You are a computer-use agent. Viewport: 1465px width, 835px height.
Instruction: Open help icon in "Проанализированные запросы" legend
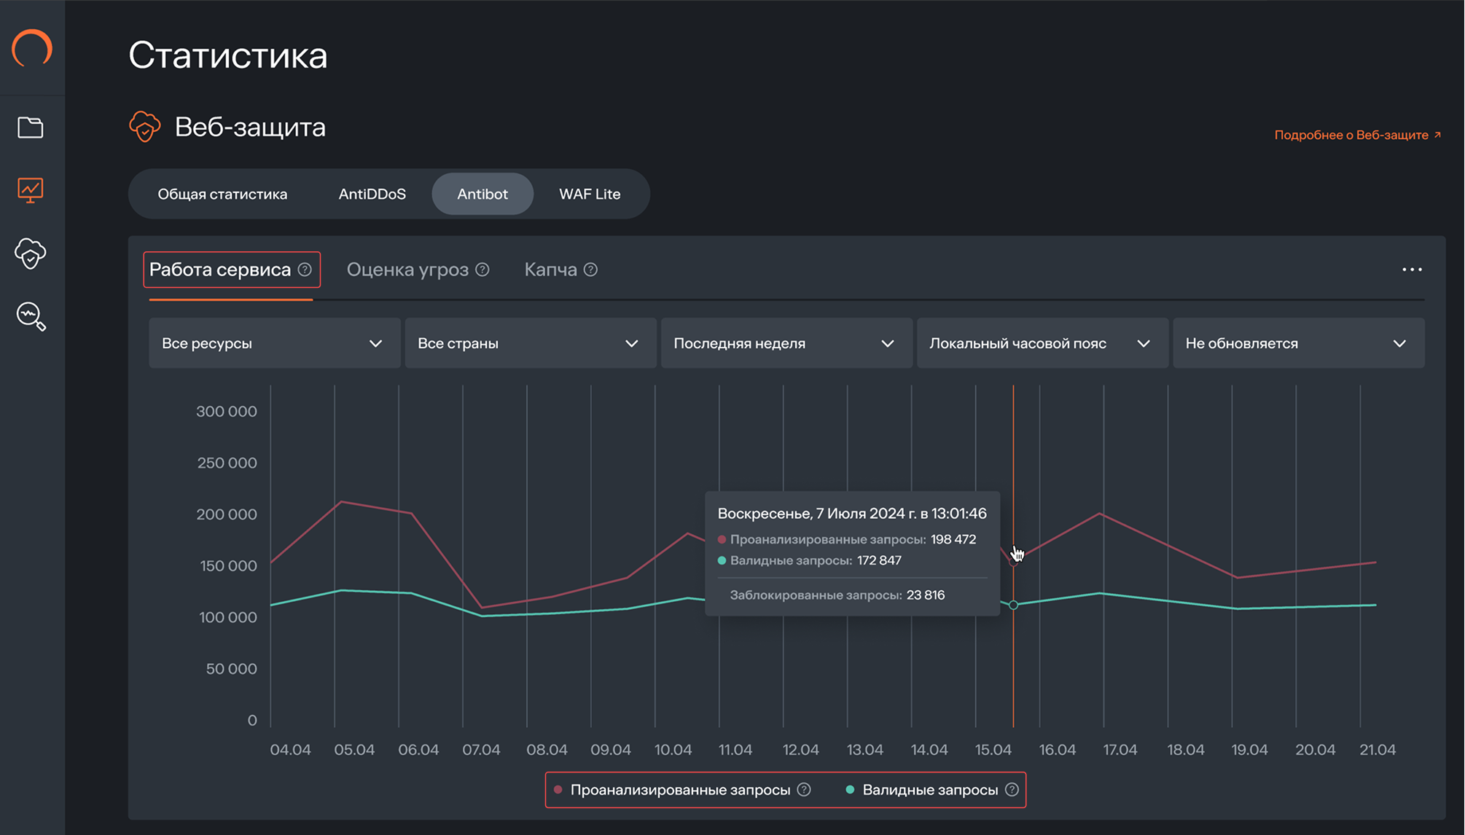coord(805,789)
